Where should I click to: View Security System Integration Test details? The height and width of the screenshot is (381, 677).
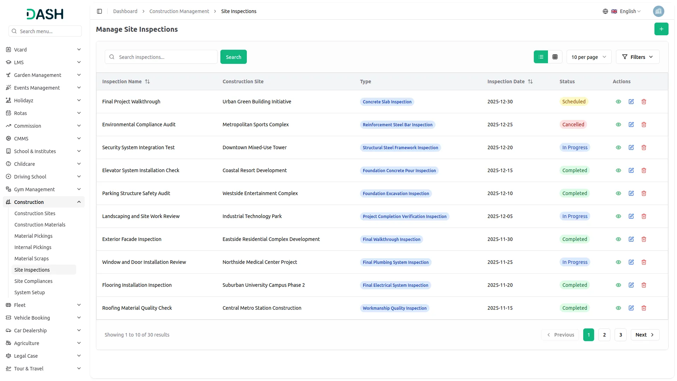pos(618,147)
